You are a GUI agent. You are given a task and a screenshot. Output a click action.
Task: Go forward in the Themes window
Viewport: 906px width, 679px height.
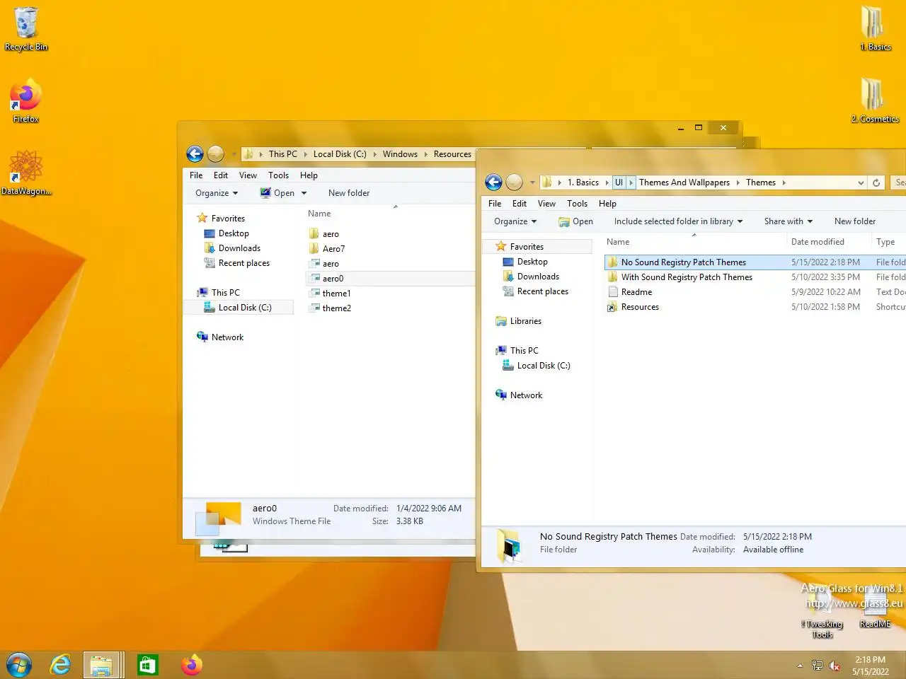click(515, 182)
